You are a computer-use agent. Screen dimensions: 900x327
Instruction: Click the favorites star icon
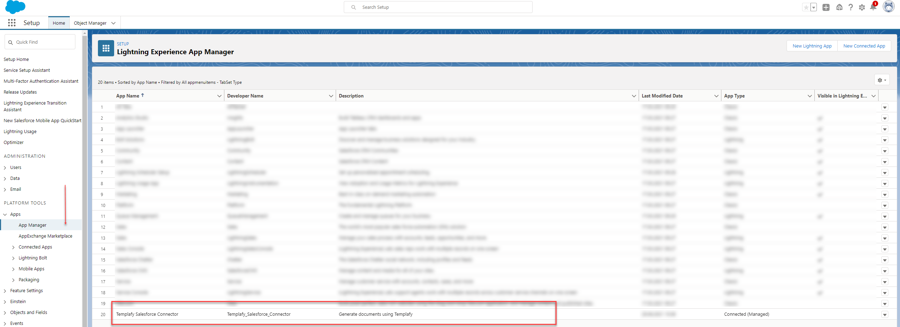(x=806, y=7)
